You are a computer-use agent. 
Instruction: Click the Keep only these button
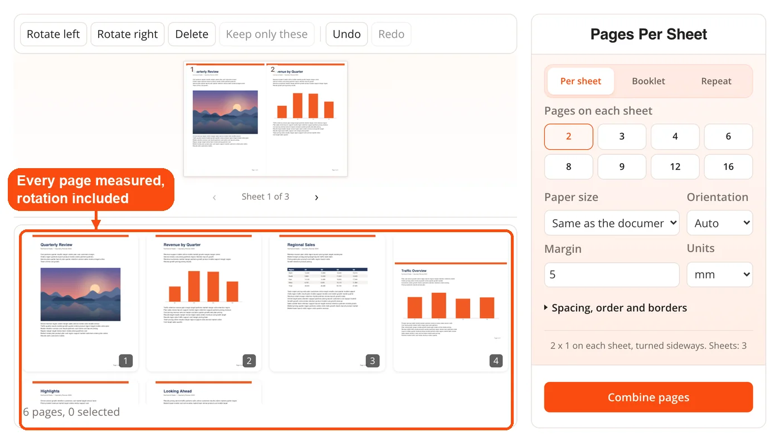(267, 34)
